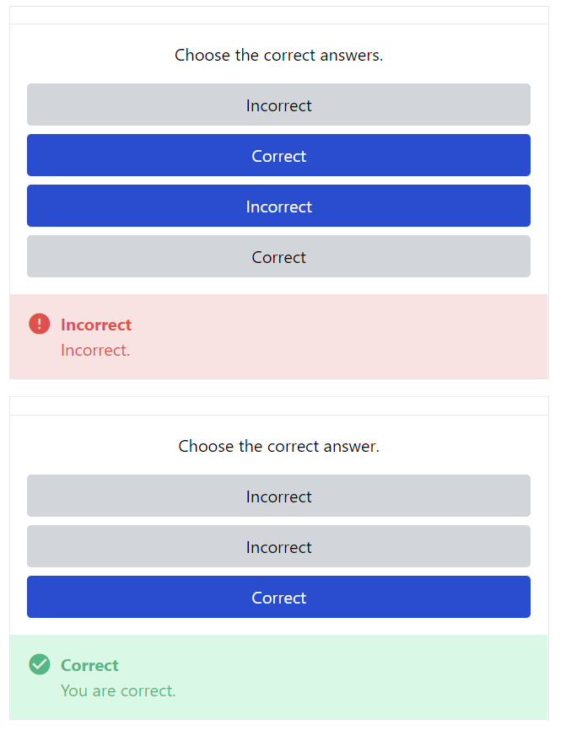
Task: Click empty header strip above second question
Action: 278,405
